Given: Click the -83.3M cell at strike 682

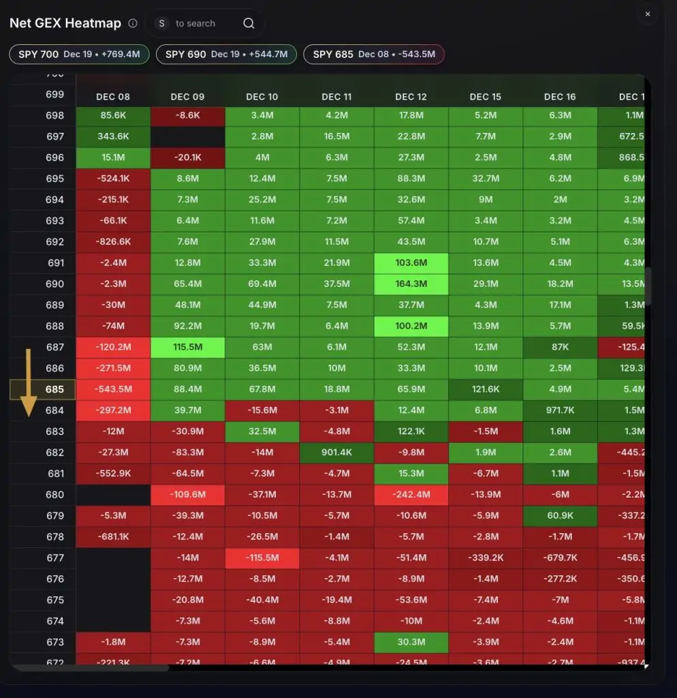Looking at the screenshot, I should [188, 453].
